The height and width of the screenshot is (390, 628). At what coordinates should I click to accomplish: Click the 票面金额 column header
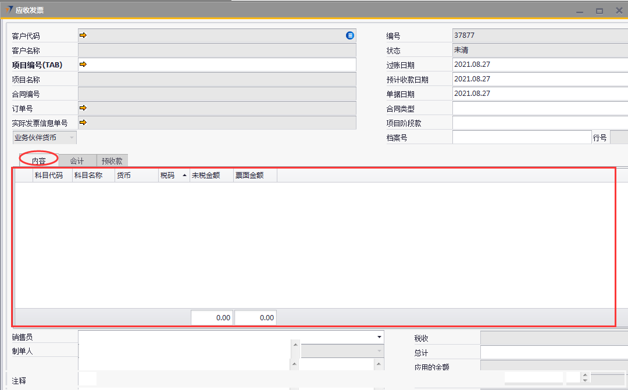[x=249, y=175]
